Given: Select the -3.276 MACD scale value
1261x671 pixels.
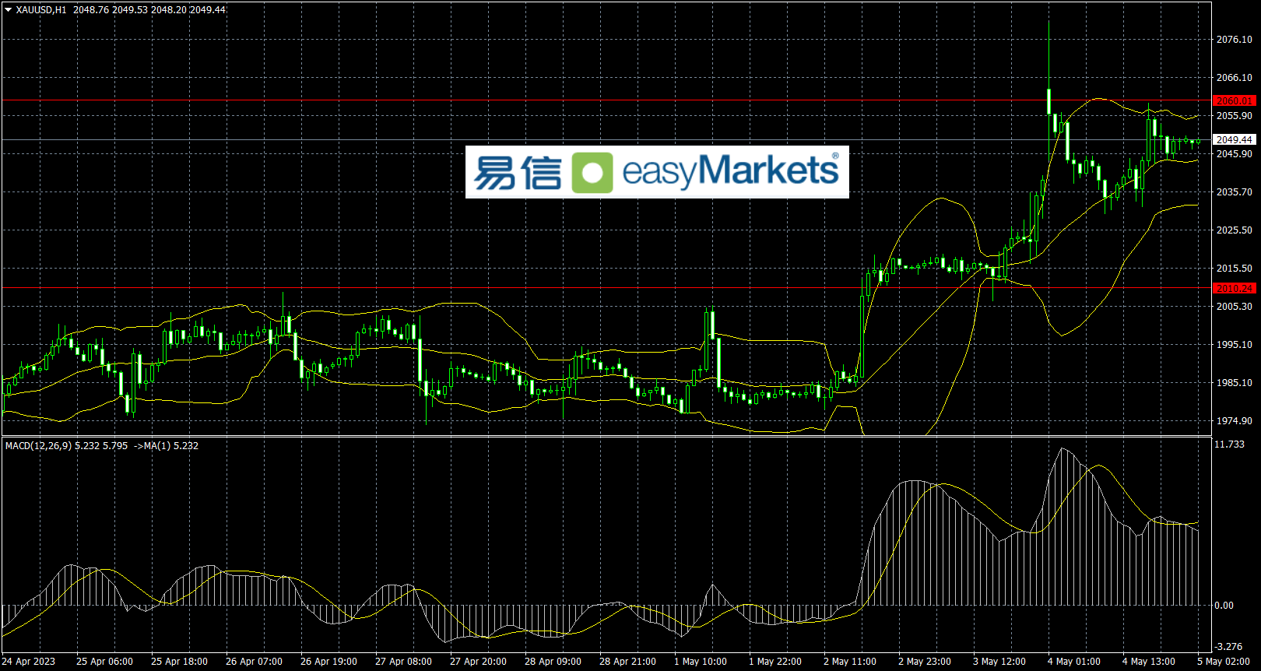Looking at the screenshot, I should pos(1229,647).
